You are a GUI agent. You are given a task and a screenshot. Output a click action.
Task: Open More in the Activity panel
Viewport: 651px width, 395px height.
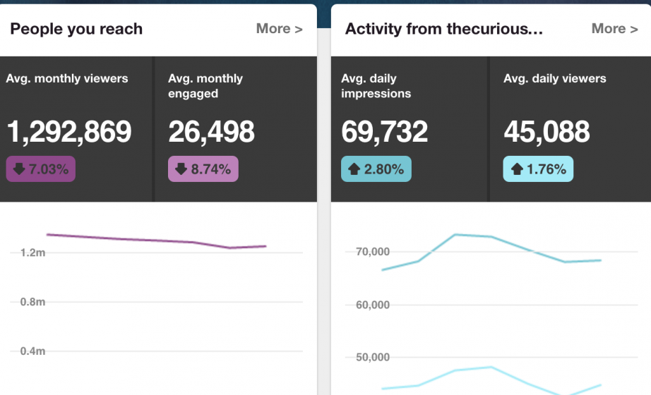coord(614,29)
